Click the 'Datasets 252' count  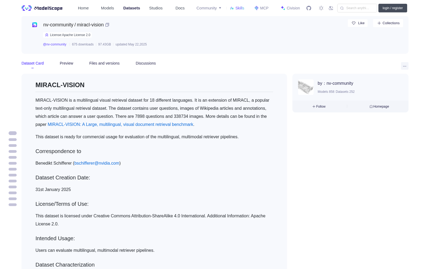(345, 92)
